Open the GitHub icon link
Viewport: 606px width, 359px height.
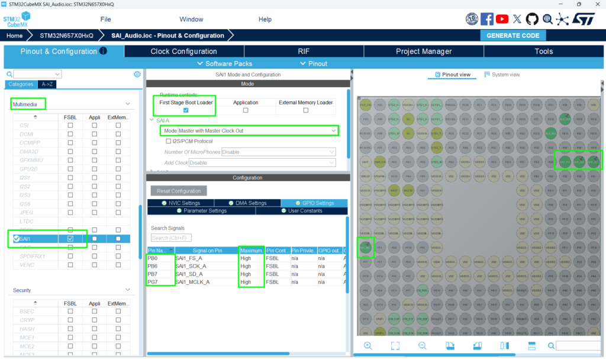[532, 19]
